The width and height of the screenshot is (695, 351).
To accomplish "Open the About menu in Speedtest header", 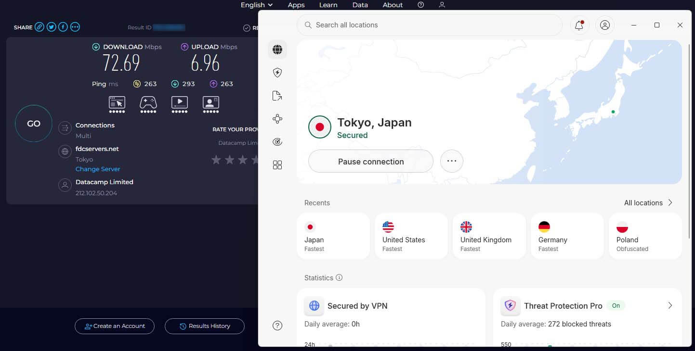I will click(x=393, y=5).
